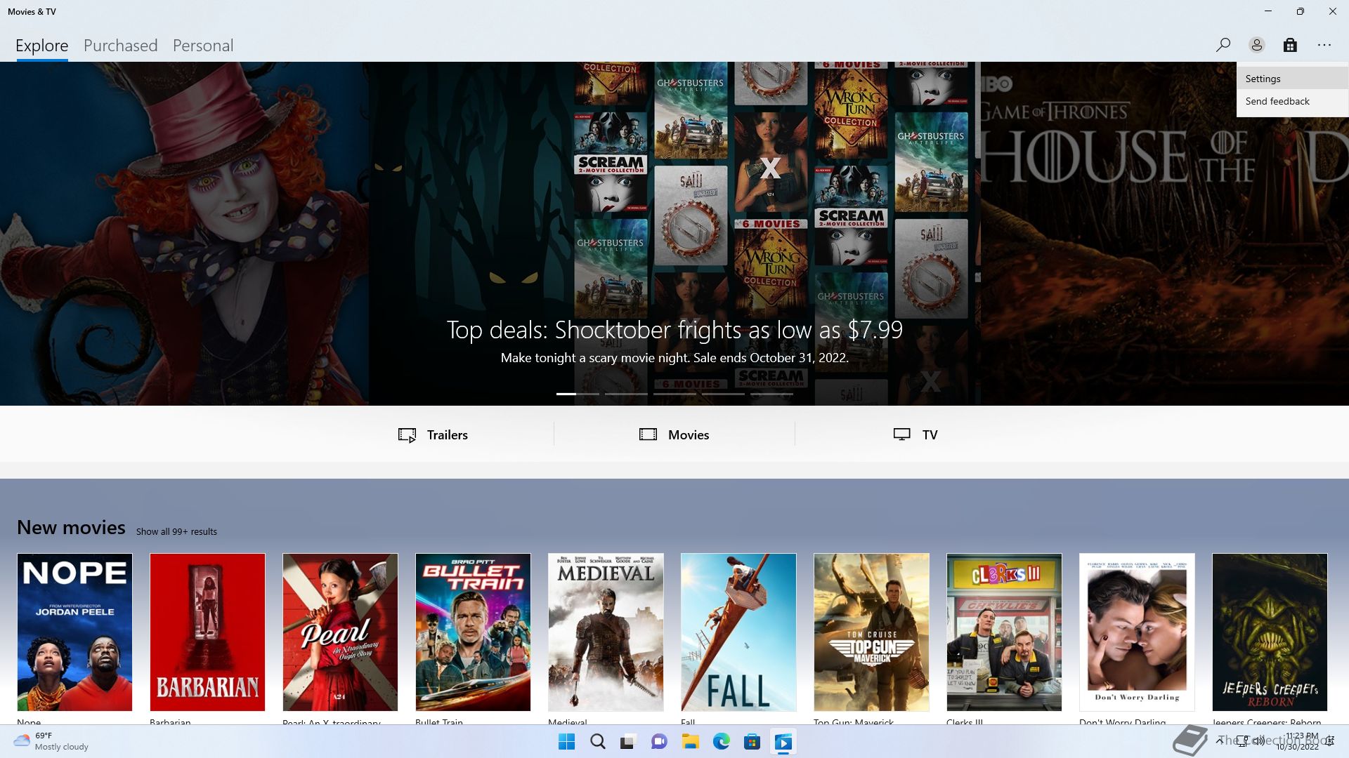
Task: Click the Mad Hatter previous slide banner
Action: coord(184,234)
